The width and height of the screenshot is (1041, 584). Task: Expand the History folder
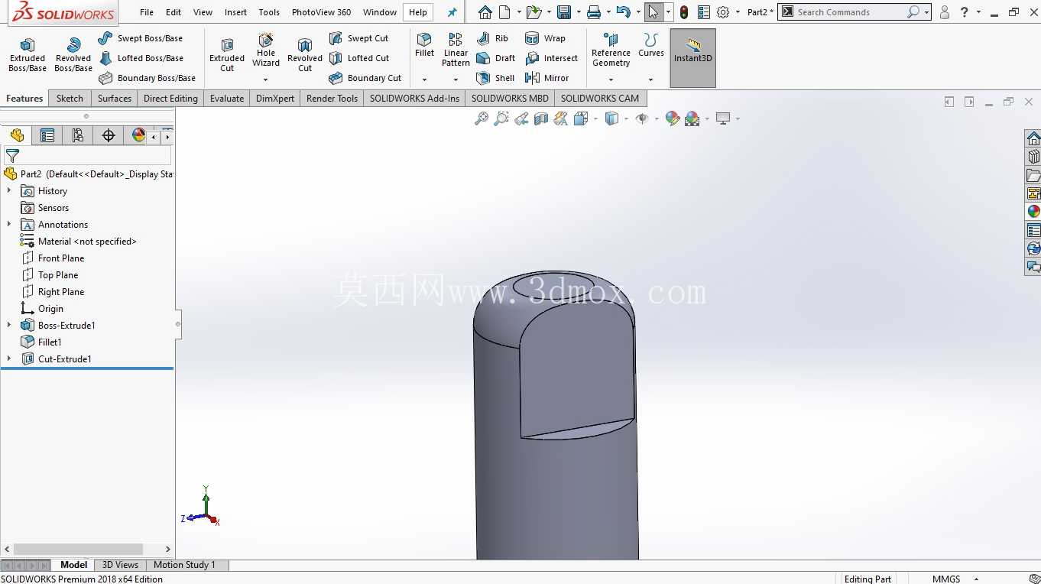click(x=9, y=191)
